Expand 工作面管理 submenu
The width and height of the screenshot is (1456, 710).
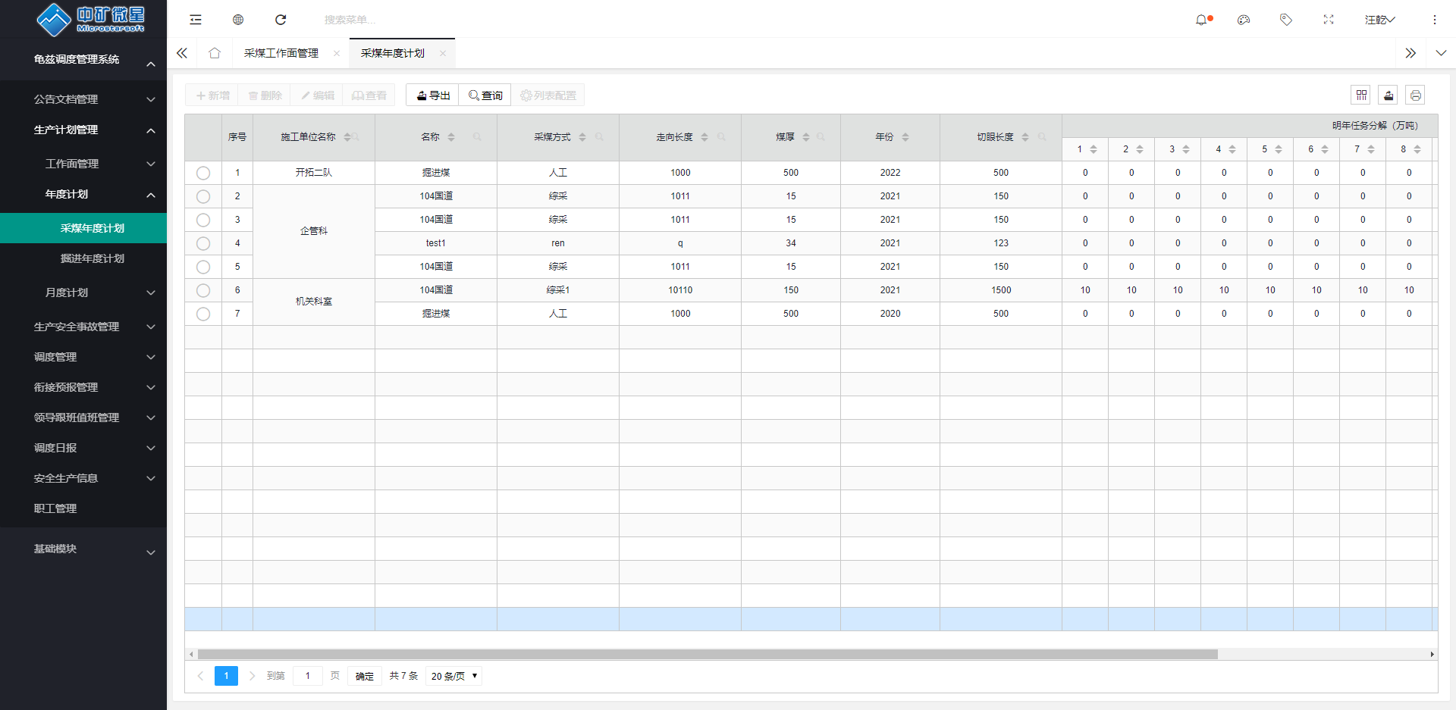[83, 164]
